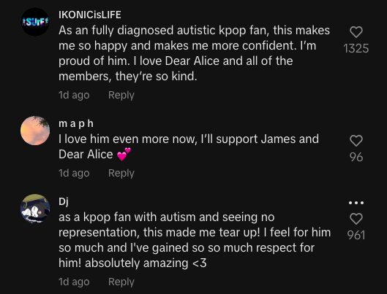Screen dimensions: 387x294
Task: Reply to Dj's comment
Action: pyautogui.click(x=121, y=282)
